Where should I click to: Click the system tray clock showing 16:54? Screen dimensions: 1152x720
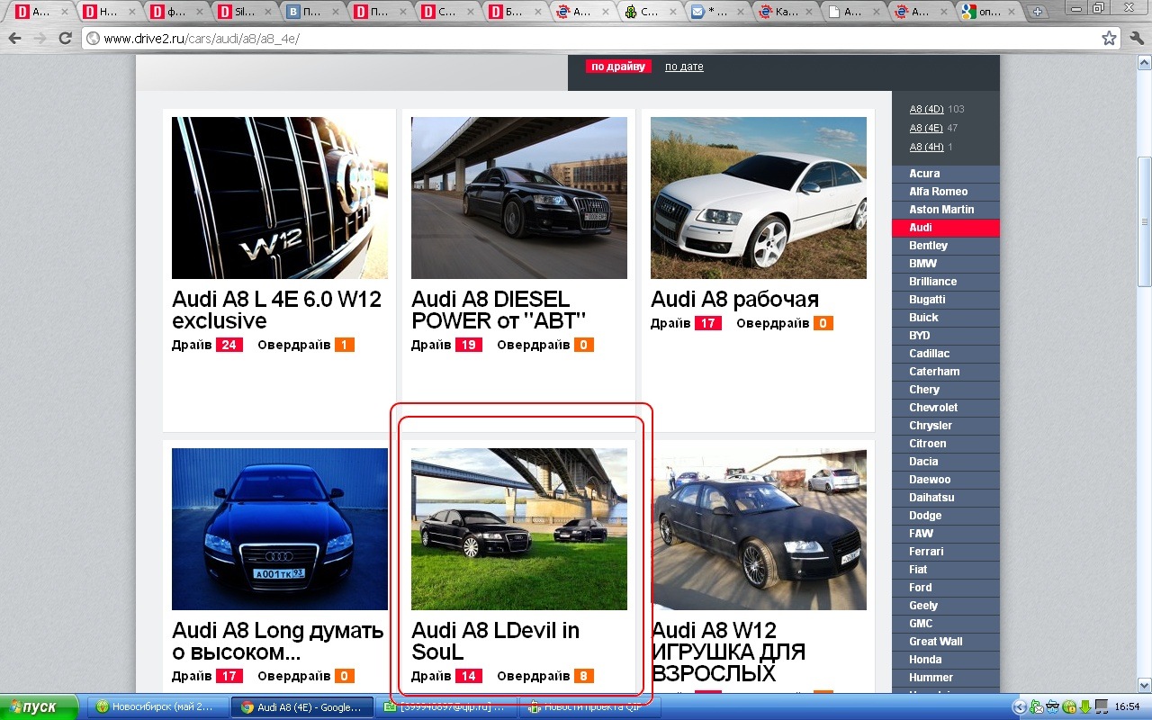pyautogui.click(x=1128, y=706)
